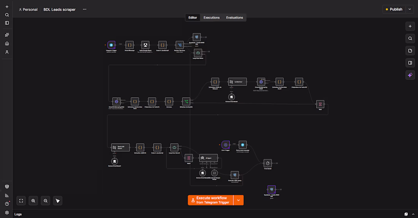Select the Loop Over Items1 node
Screen dimensions: 418x218
pyautogui.click(x=174, y=147)
